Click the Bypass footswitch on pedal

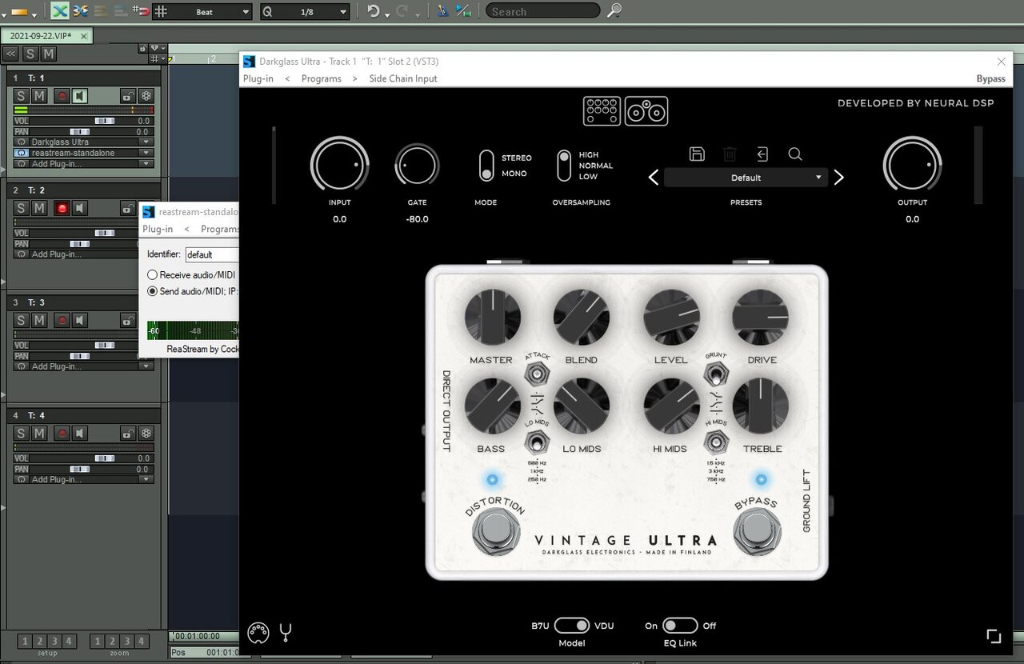point(758,532)
